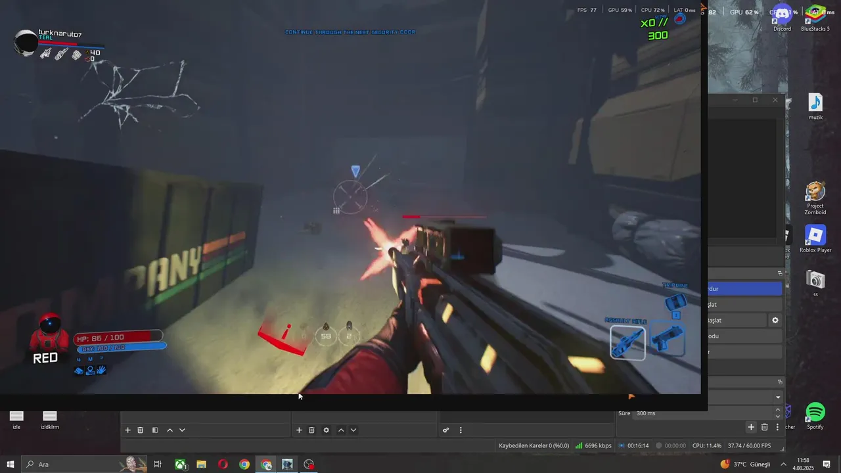Open BlueStacks 5 desktop shortcut
Viewport: 841px width, 473px height.
point(815,18)
